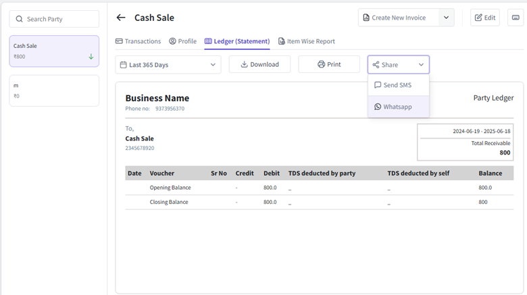This screenshot has height=295, width=527.
Task: Click the Business Name heading
Action: click(157, 98)
